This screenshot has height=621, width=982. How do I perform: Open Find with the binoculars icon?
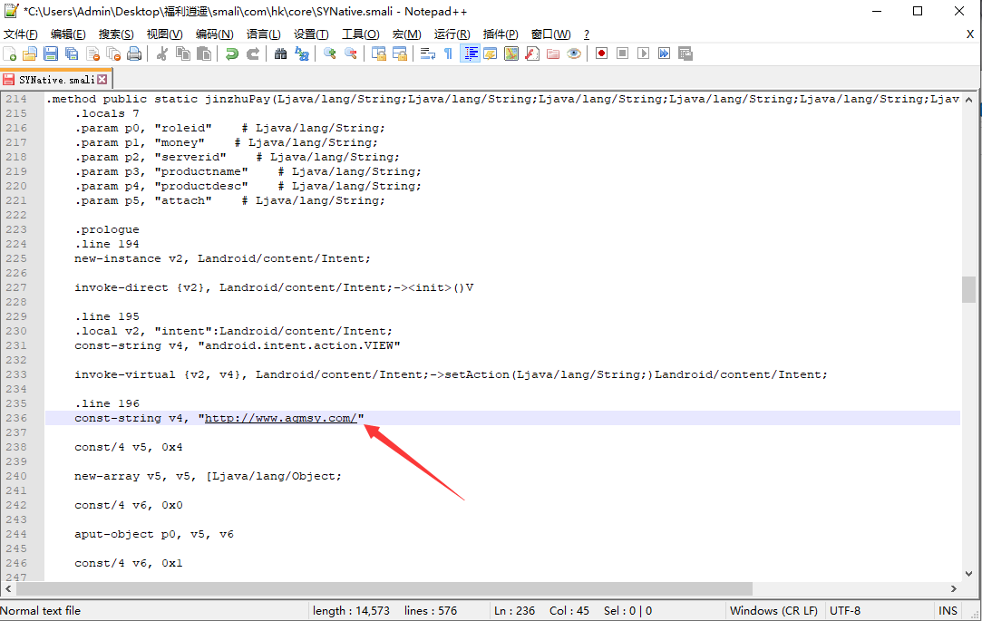point(280,54)
